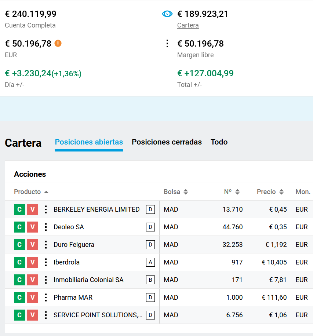Open options menu for Deoleo SA

tap(46, 227)
